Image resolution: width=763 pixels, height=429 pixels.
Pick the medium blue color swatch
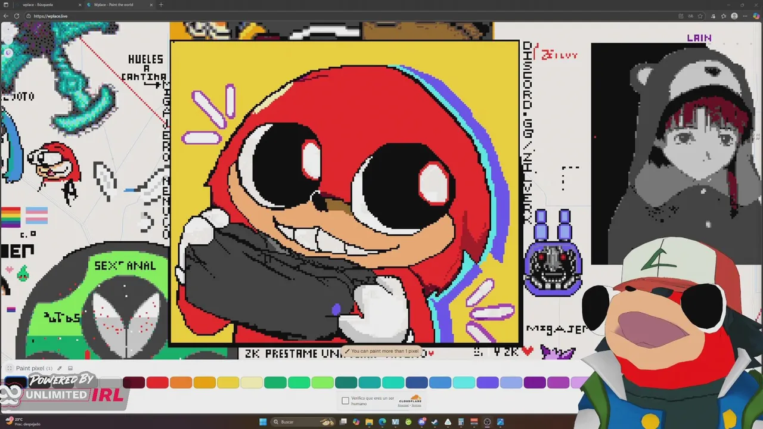coord(441,383)
